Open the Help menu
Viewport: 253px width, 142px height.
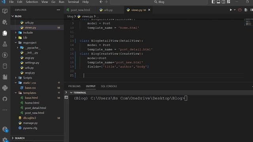point(85,2)
